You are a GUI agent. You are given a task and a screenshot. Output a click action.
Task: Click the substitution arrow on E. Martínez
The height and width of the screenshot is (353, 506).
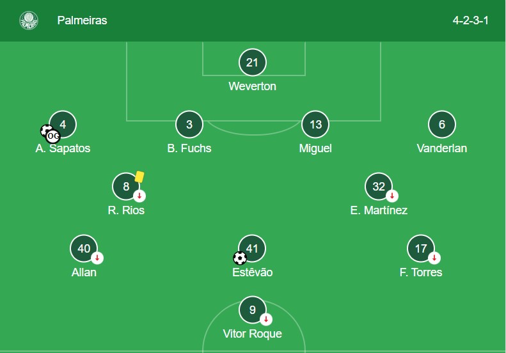pyautogui.click(x=391, y=196)
